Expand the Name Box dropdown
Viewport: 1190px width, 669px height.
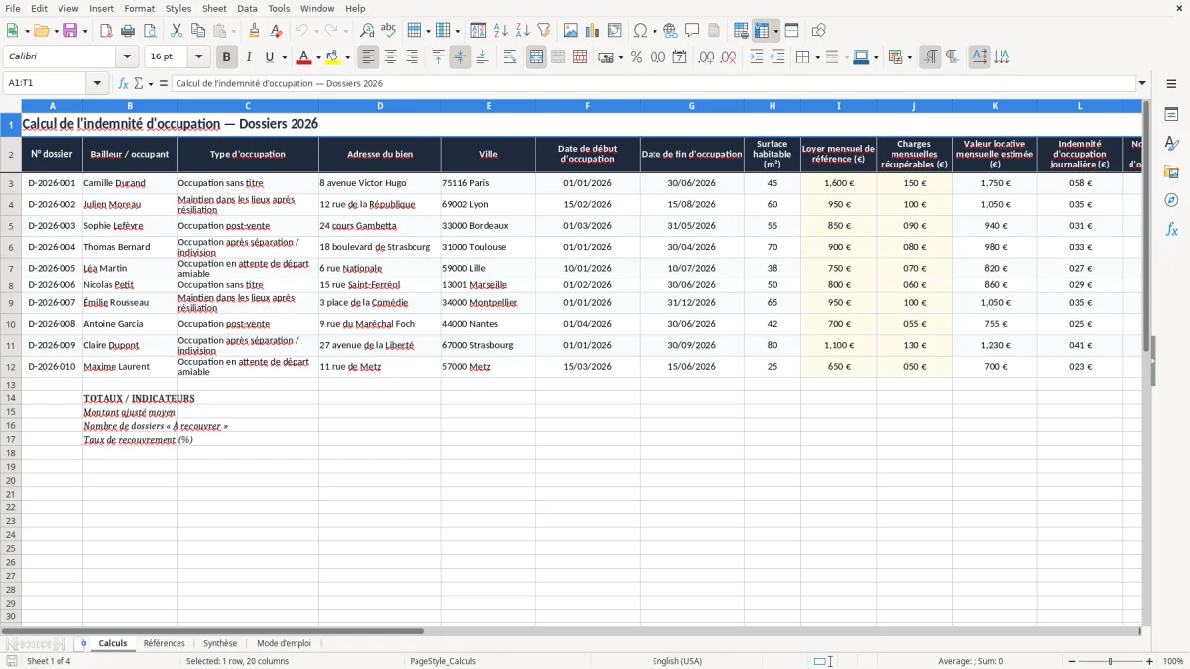pos(97,83)
